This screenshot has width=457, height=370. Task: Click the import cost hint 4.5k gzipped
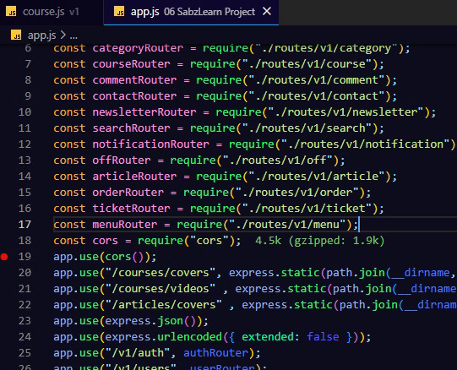[x=319, y=241]
